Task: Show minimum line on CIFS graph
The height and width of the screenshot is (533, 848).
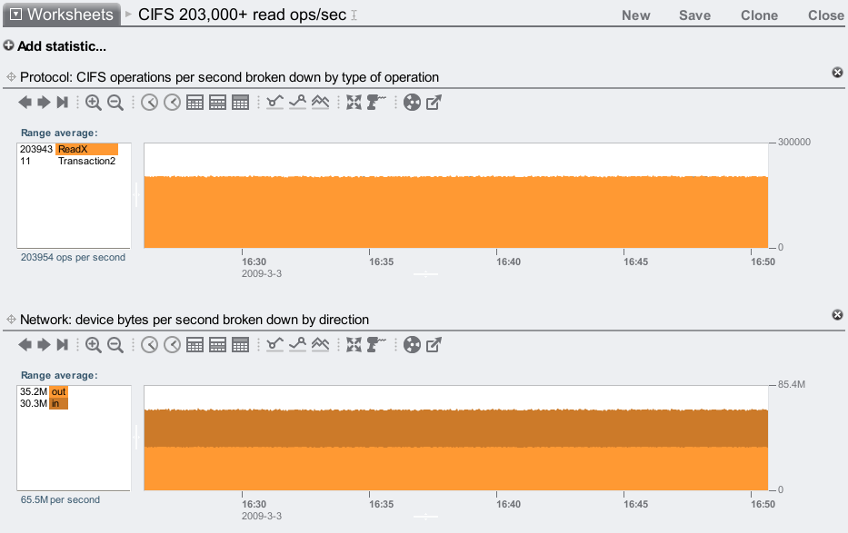Action: tap(274, 103)
